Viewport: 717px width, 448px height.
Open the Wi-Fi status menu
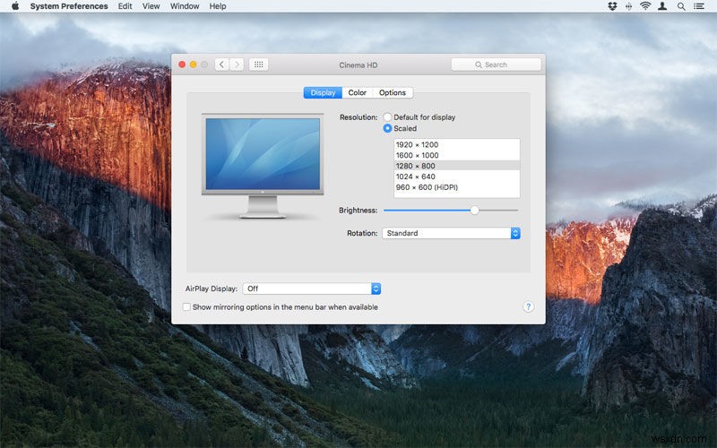tap(644, 6)
